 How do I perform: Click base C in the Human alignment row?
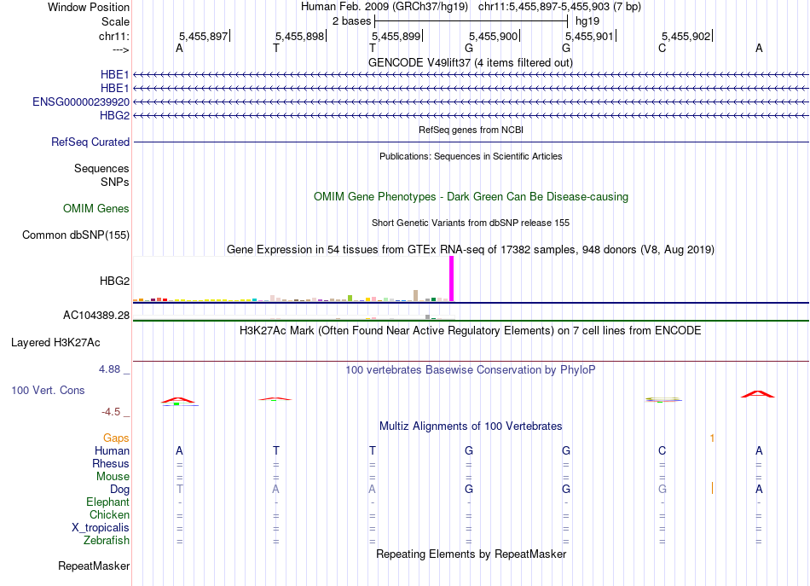point(662,450)
